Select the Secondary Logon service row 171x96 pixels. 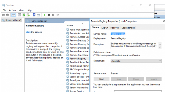(x=78, y=73)
